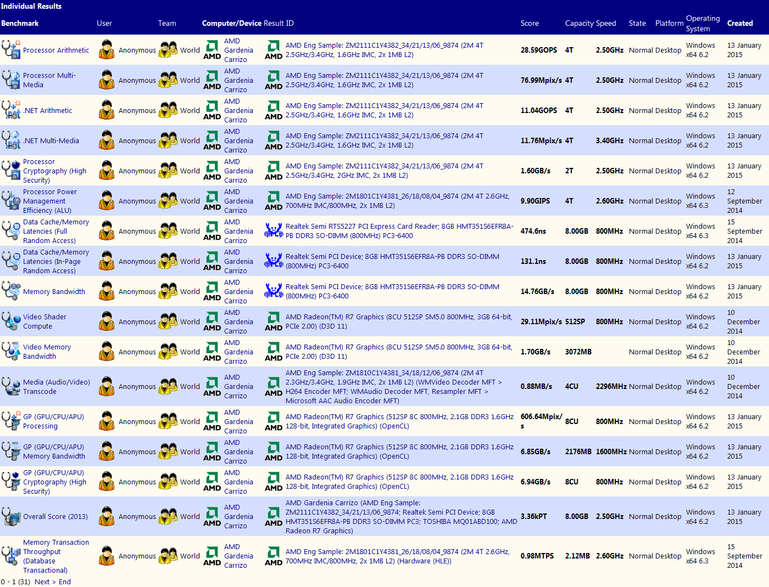Click the Memory Transaction Throughput benchmark icon
Viewport: 769px width, 587px height.
(11, 556)
